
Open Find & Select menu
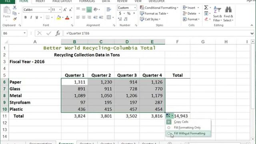coord(228,14)
